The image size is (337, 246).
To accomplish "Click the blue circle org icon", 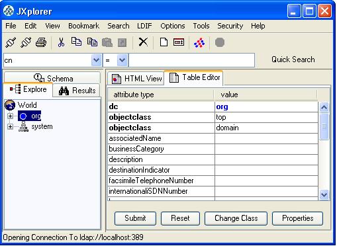I will [23, 116].
